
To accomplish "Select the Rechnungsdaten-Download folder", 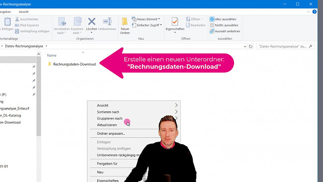I will coord(72,64).
